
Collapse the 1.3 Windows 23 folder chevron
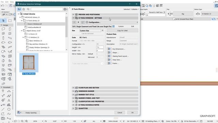[x=23, y=37]
